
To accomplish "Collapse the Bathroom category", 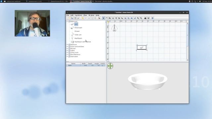I will [67, 21].
